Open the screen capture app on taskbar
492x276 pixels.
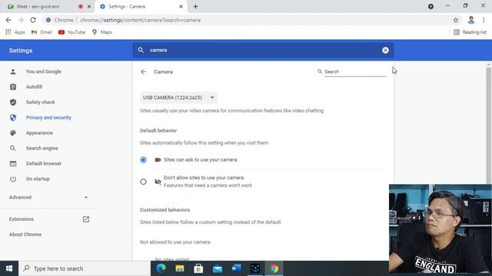(254, 268)
